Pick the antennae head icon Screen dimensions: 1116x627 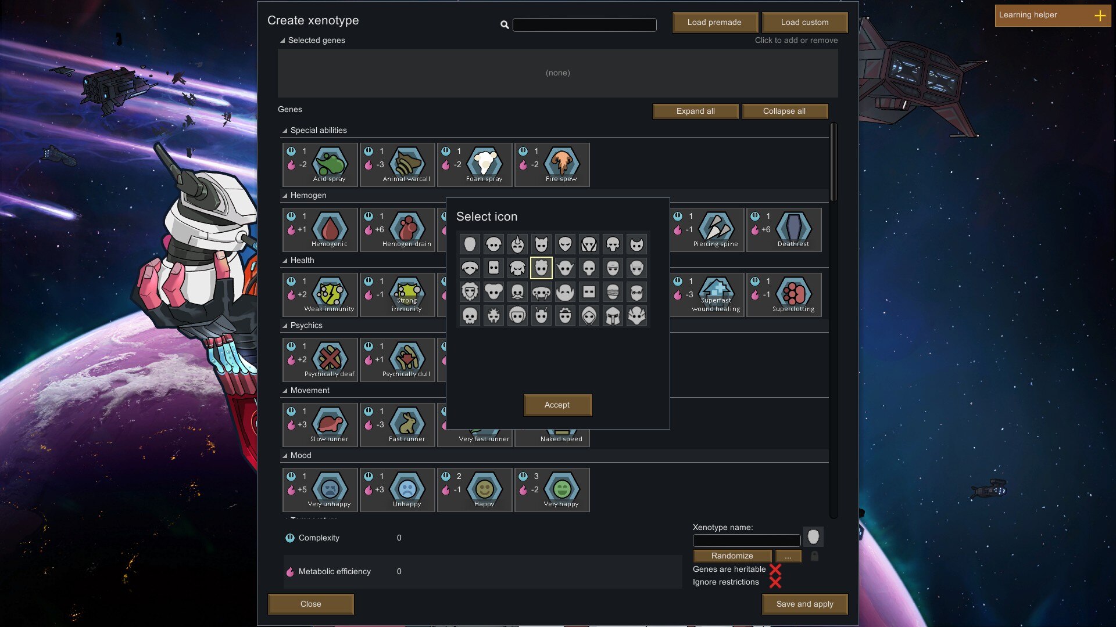[x=541, y=315]
